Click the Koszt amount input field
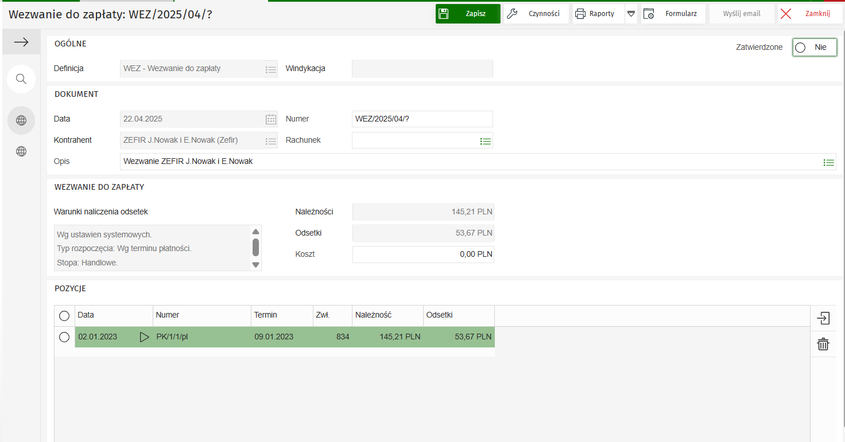Viewport: 845px width, 442px height. coord(423,255)
